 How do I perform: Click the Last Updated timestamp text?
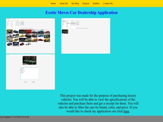(14, 117)
